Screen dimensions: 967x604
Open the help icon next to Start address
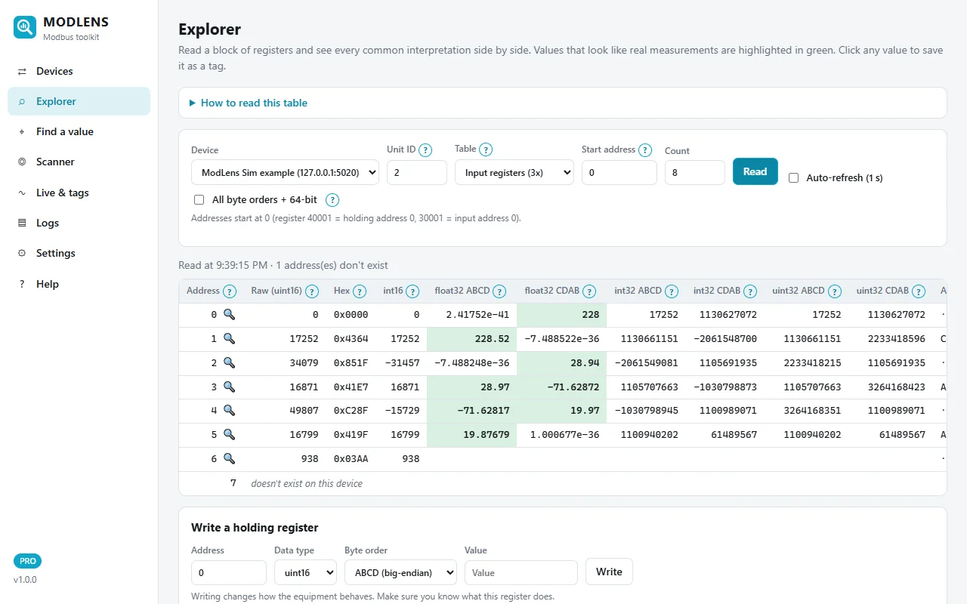(x=644, y=149)
